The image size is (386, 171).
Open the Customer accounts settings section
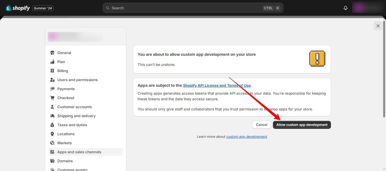point(74,107)
